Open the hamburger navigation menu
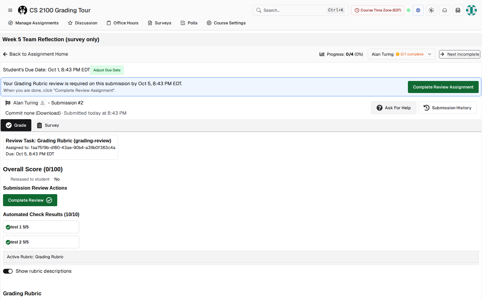 pyautogui.click(x=10, y=10)
